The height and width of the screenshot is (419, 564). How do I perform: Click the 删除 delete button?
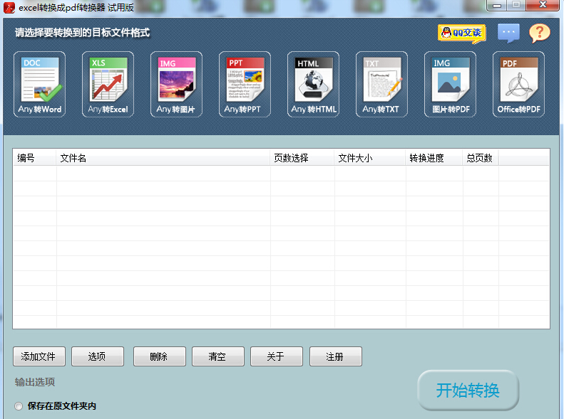159,356
